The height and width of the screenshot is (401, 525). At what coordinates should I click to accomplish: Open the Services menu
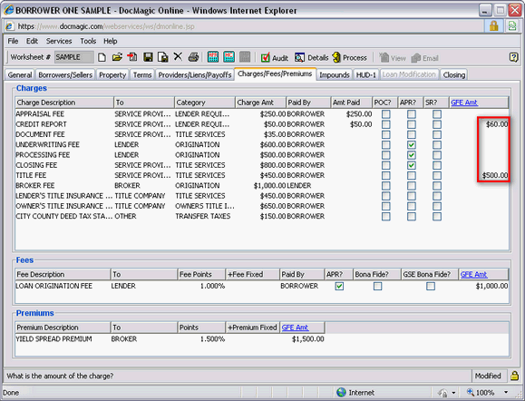[59, 41]
